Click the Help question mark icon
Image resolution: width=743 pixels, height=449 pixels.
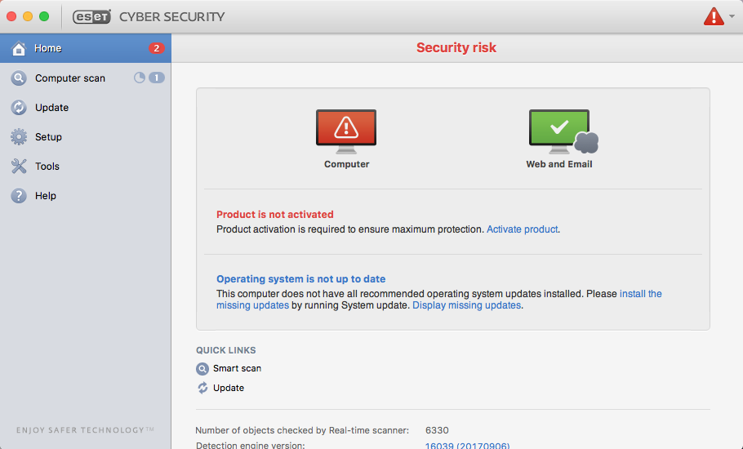point(19,196)
